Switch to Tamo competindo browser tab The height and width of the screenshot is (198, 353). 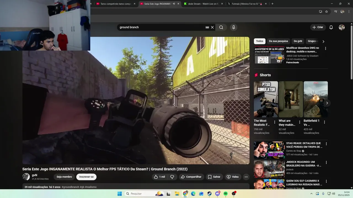click(116, 4)
